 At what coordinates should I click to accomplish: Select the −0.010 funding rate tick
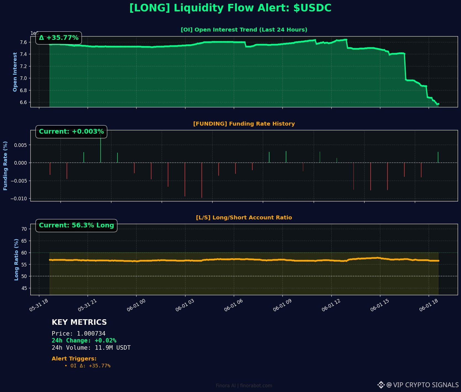click(x=19, y=199)
